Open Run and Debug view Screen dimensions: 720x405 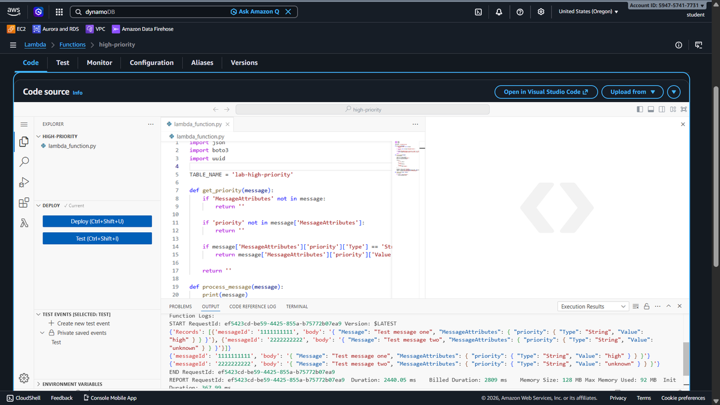(24, 182)
